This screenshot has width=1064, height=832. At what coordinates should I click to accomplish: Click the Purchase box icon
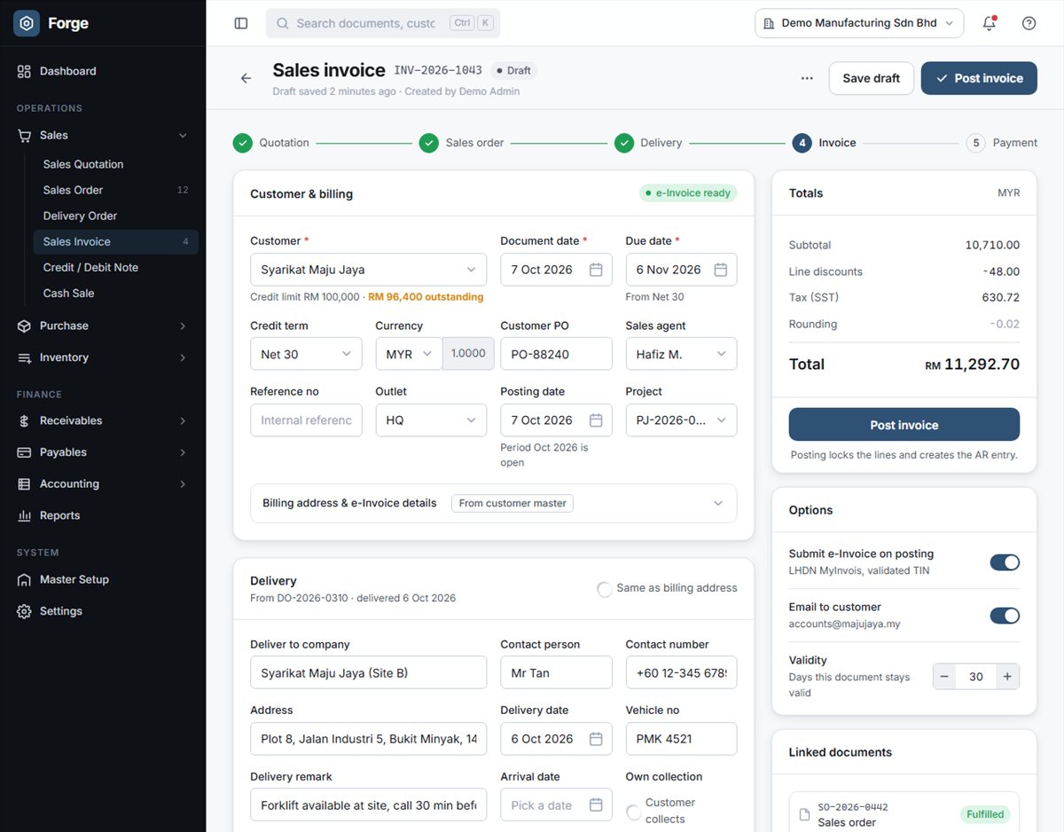(x=24, y=326)
